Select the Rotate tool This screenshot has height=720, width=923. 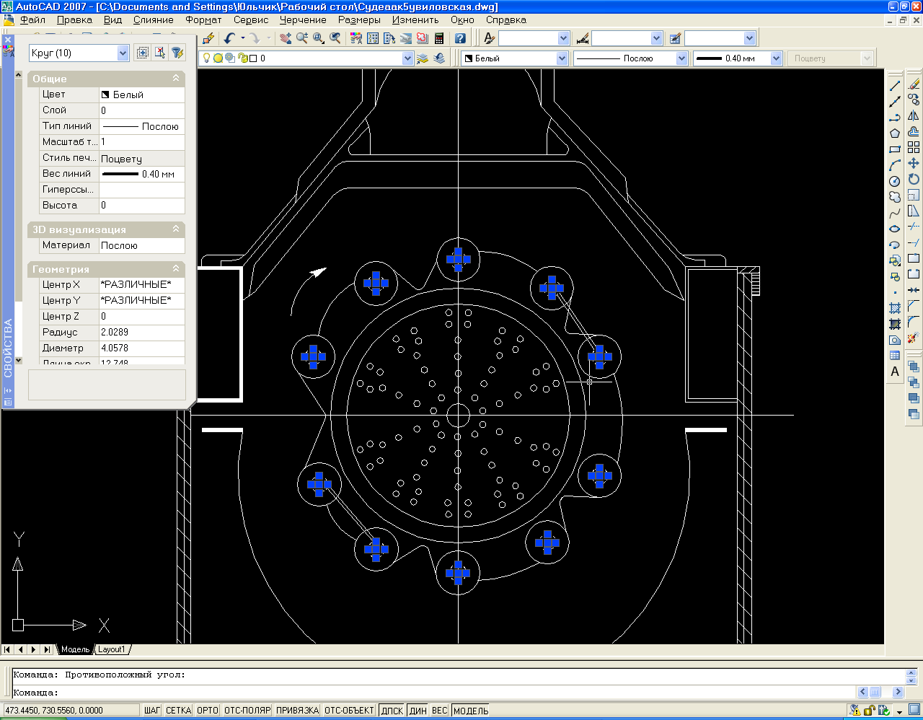[x=914, y=180]
